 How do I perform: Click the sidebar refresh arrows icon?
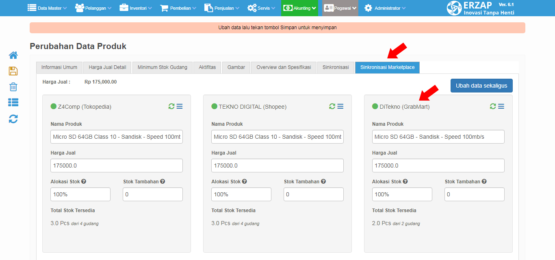point(13,119)
